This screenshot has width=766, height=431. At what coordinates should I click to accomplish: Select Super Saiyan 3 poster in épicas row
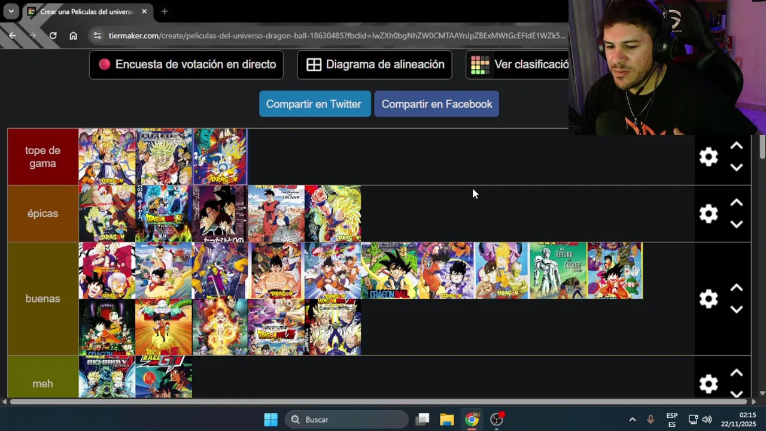[333, 214]
